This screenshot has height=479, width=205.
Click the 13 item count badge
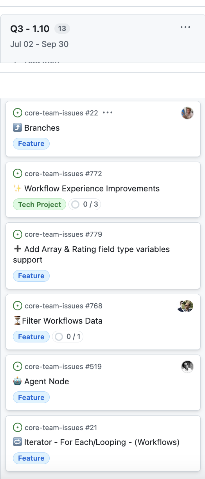tap(62, 29)
